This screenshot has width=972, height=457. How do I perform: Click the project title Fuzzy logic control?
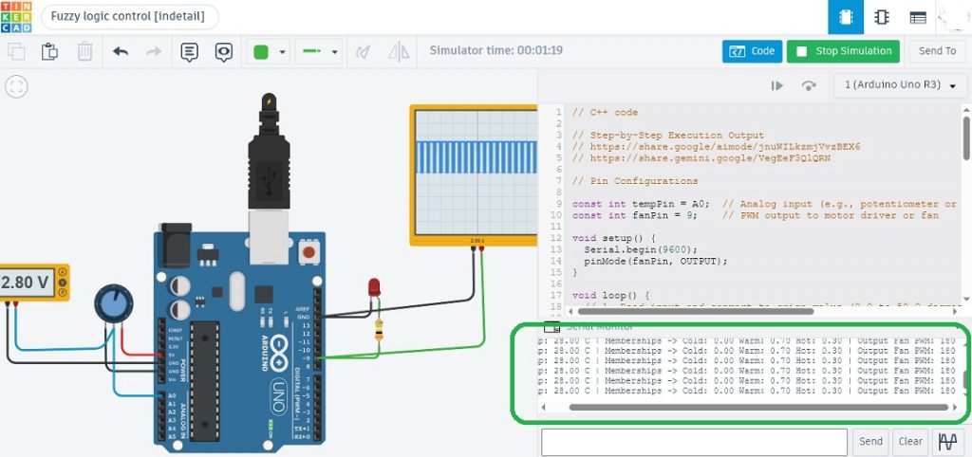point(129,17)
